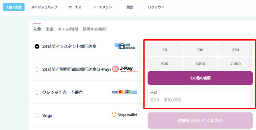This screenshot has width=256, height=130.
Task: Click the credit card brand logos
Action: [x=124, y=92]
